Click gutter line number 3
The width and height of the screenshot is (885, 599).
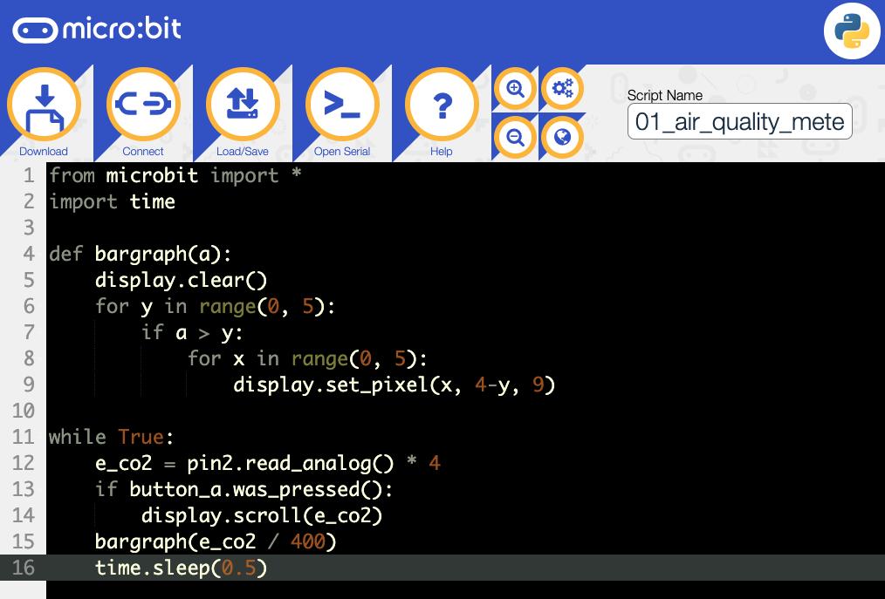[29, 228]
